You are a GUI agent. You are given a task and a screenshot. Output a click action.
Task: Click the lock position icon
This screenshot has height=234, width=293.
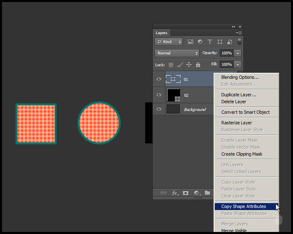pyautogui.click(x=189, y=65)
